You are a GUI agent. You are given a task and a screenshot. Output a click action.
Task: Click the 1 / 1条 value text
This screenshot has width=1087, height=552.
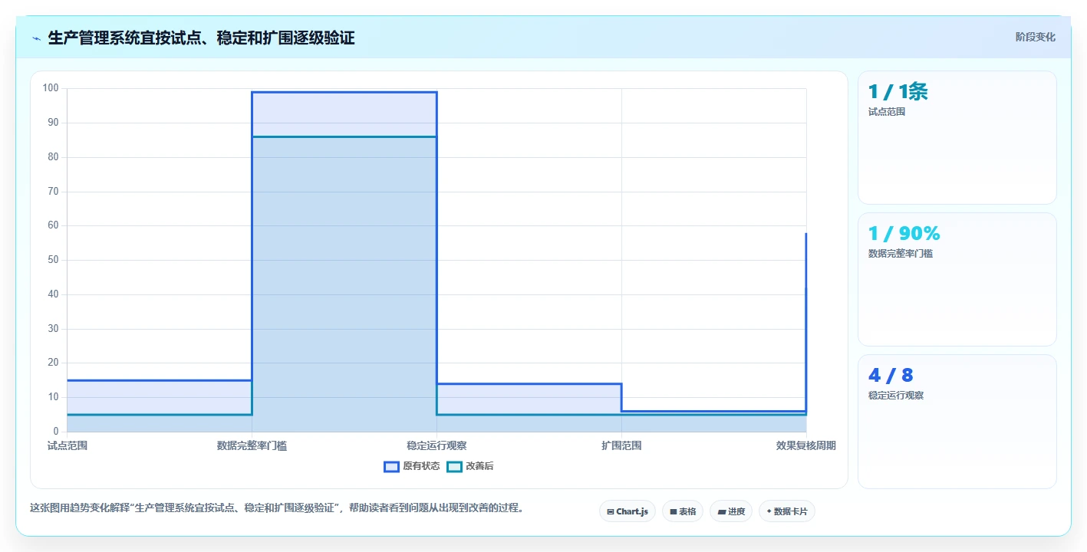898,92
